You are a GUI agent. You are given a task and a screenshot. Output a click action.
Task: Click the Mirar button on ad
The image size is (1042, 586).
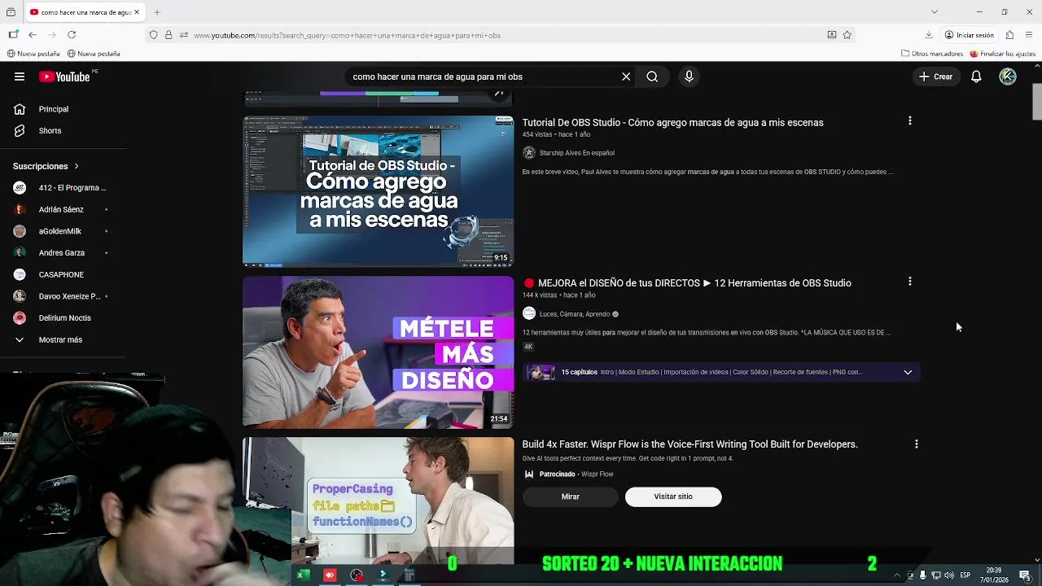pyautogui.click(x=570, y=496)
